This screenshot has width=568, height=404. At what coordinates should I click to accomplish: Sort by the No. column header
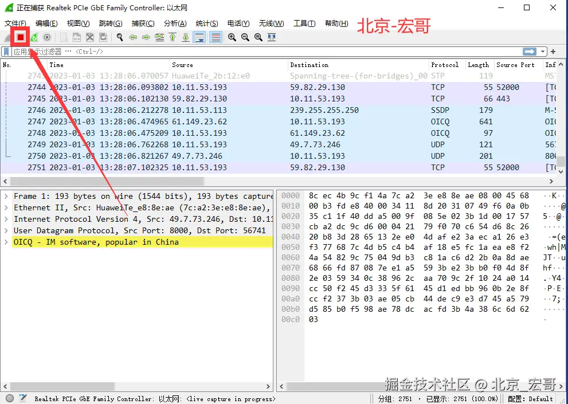pyautogui.click(x=24, y=65)
